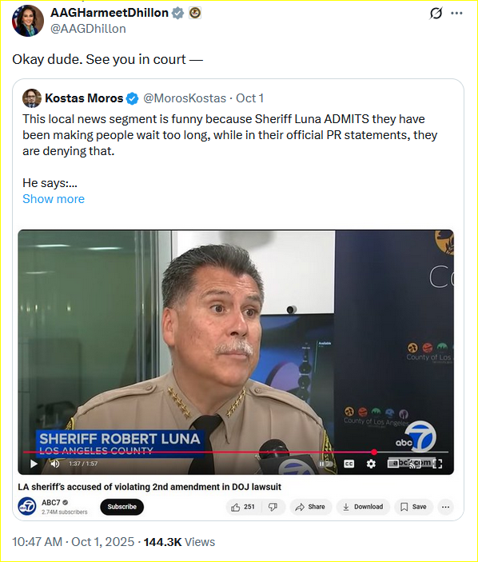Viewport: 478px width, 562px height.
Task: Expand quoted tweet with Show more
Action: [54, 199]
